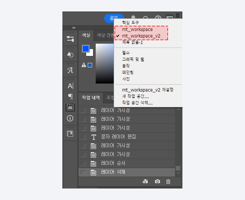
Task: Click the in-gamut color swatch
Action: [x=90, y=65]
